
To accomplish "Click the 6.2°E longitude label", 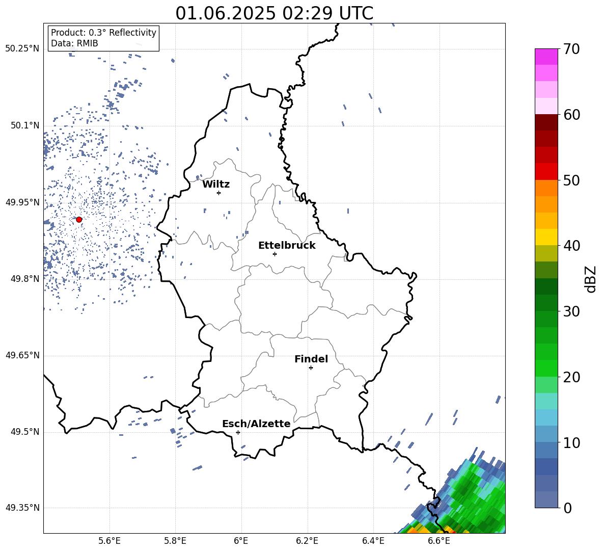I will click(x=307, y=541).
